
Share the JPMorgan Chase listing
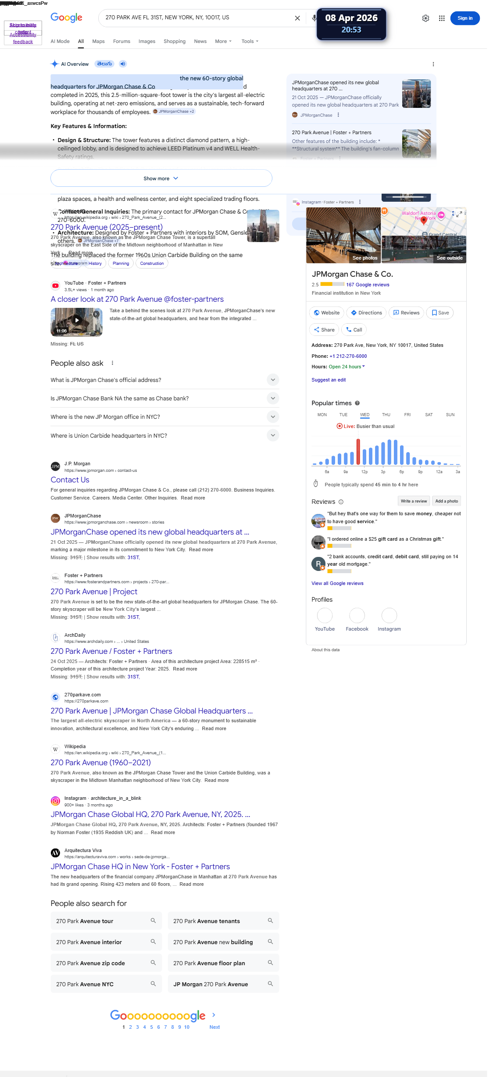tap(324, 330)
